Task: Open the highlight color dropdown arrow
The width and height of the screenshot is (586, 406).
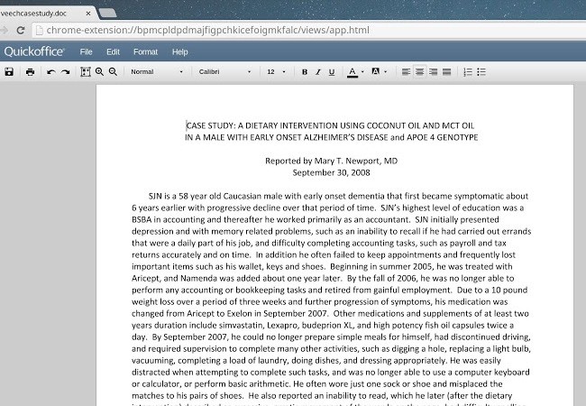Action: click(385, 72)
